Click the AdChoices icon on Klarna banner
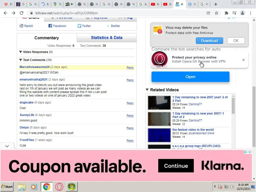The width and height of the screenshot is (256, 192). pos(245,152)
